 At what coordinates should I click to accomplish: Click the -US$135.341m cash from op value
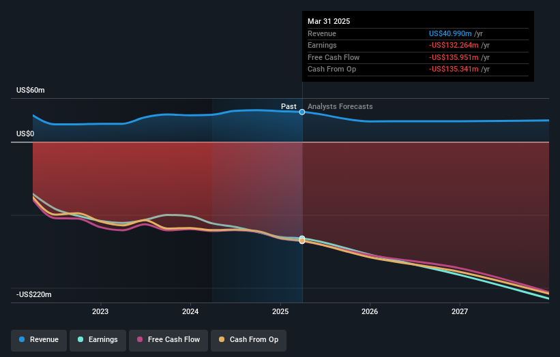point(454,69)
